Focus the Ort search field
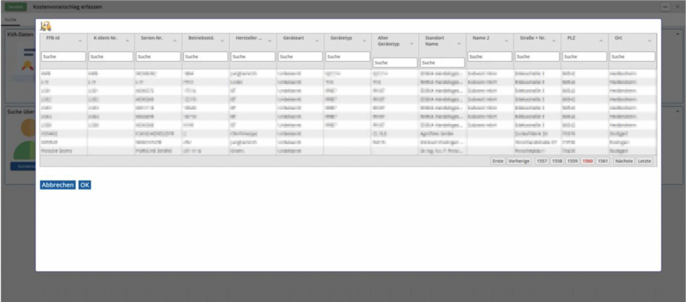Viewport: 686px width, 302px height. coord(632,56)
